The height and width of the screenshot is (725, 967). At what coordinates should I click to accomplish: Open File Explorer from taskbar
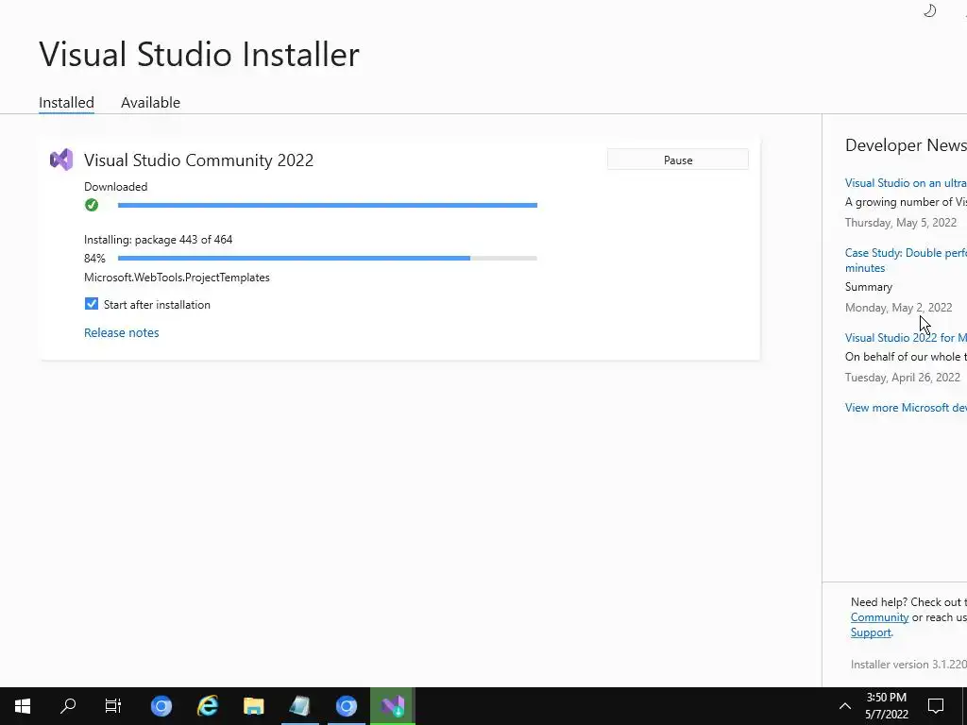pyautogui.click(x=253, y=706)
